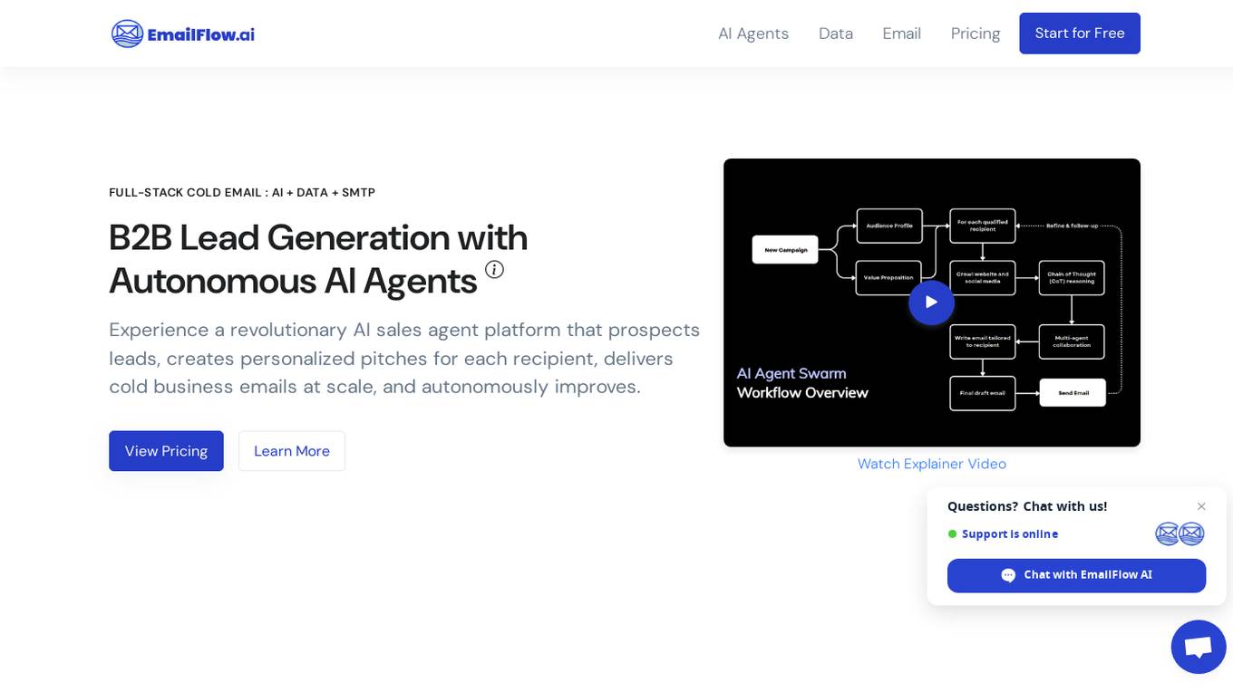Click the support agent avatars

coord(1180,533)
